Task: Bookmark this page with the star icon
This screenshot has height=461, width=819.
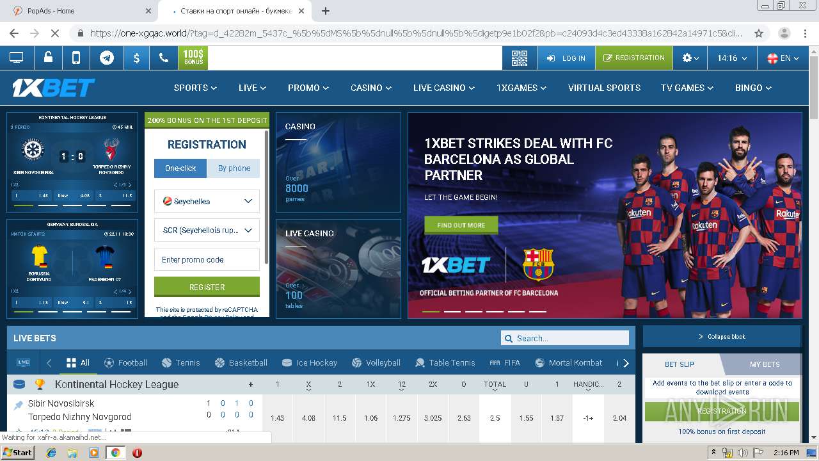Action: [x=759, y=33]
